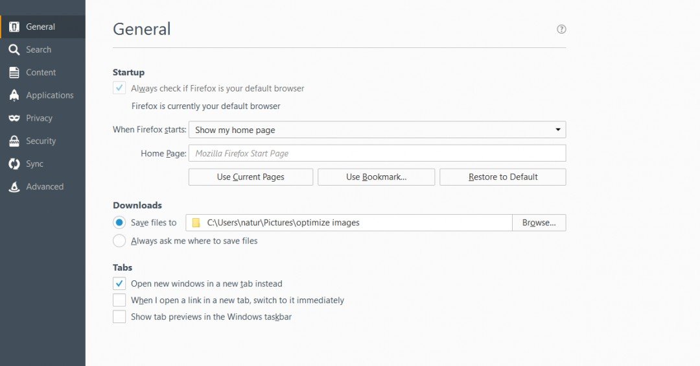Image resolution: width=700 pixels, height=366 pixels.
Task: Click the Restore to Default button
Action: coord(503,177)
